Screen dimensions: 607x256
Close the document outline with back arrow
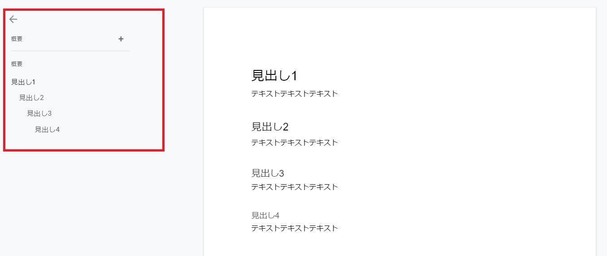(x=13, y=19)
